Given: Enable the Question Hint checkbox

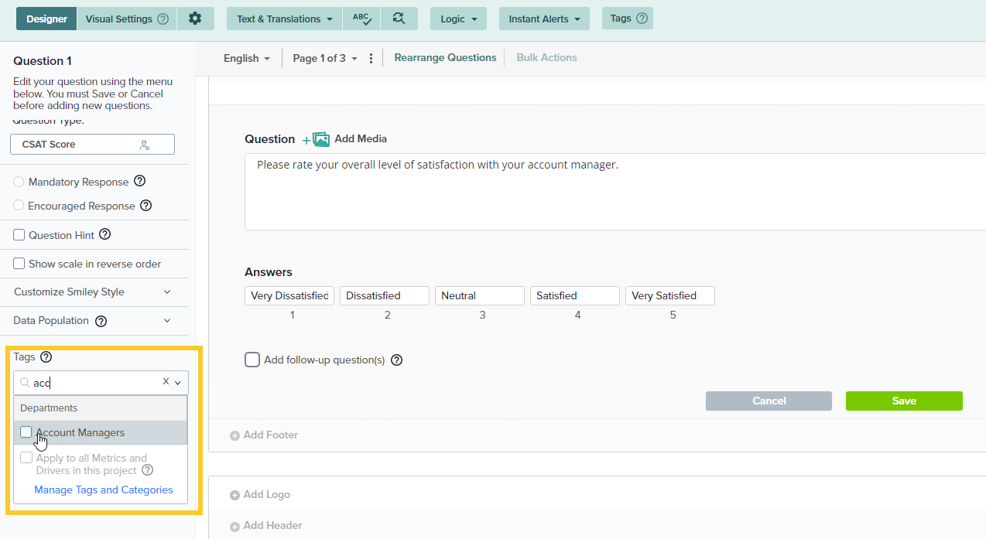Looking at the screenshot, I should coord(19,235).
